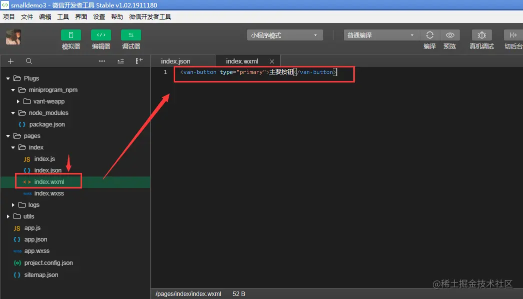Collapse the node_modules folder arrow

(13, 113)
